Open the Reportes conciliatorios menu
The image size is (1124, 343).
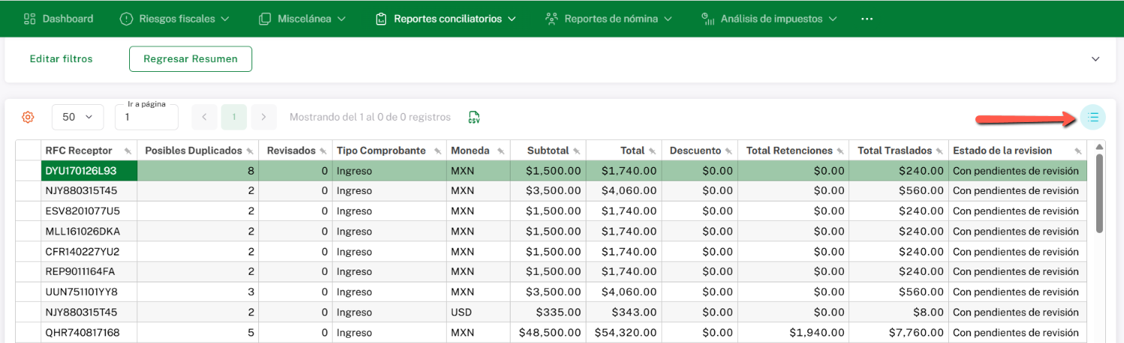pos(446,19)
